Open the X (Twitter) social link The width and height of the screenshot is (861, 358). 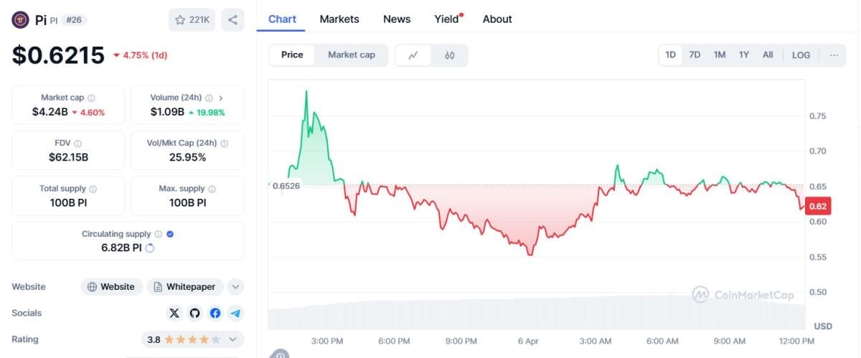point(174,313)
